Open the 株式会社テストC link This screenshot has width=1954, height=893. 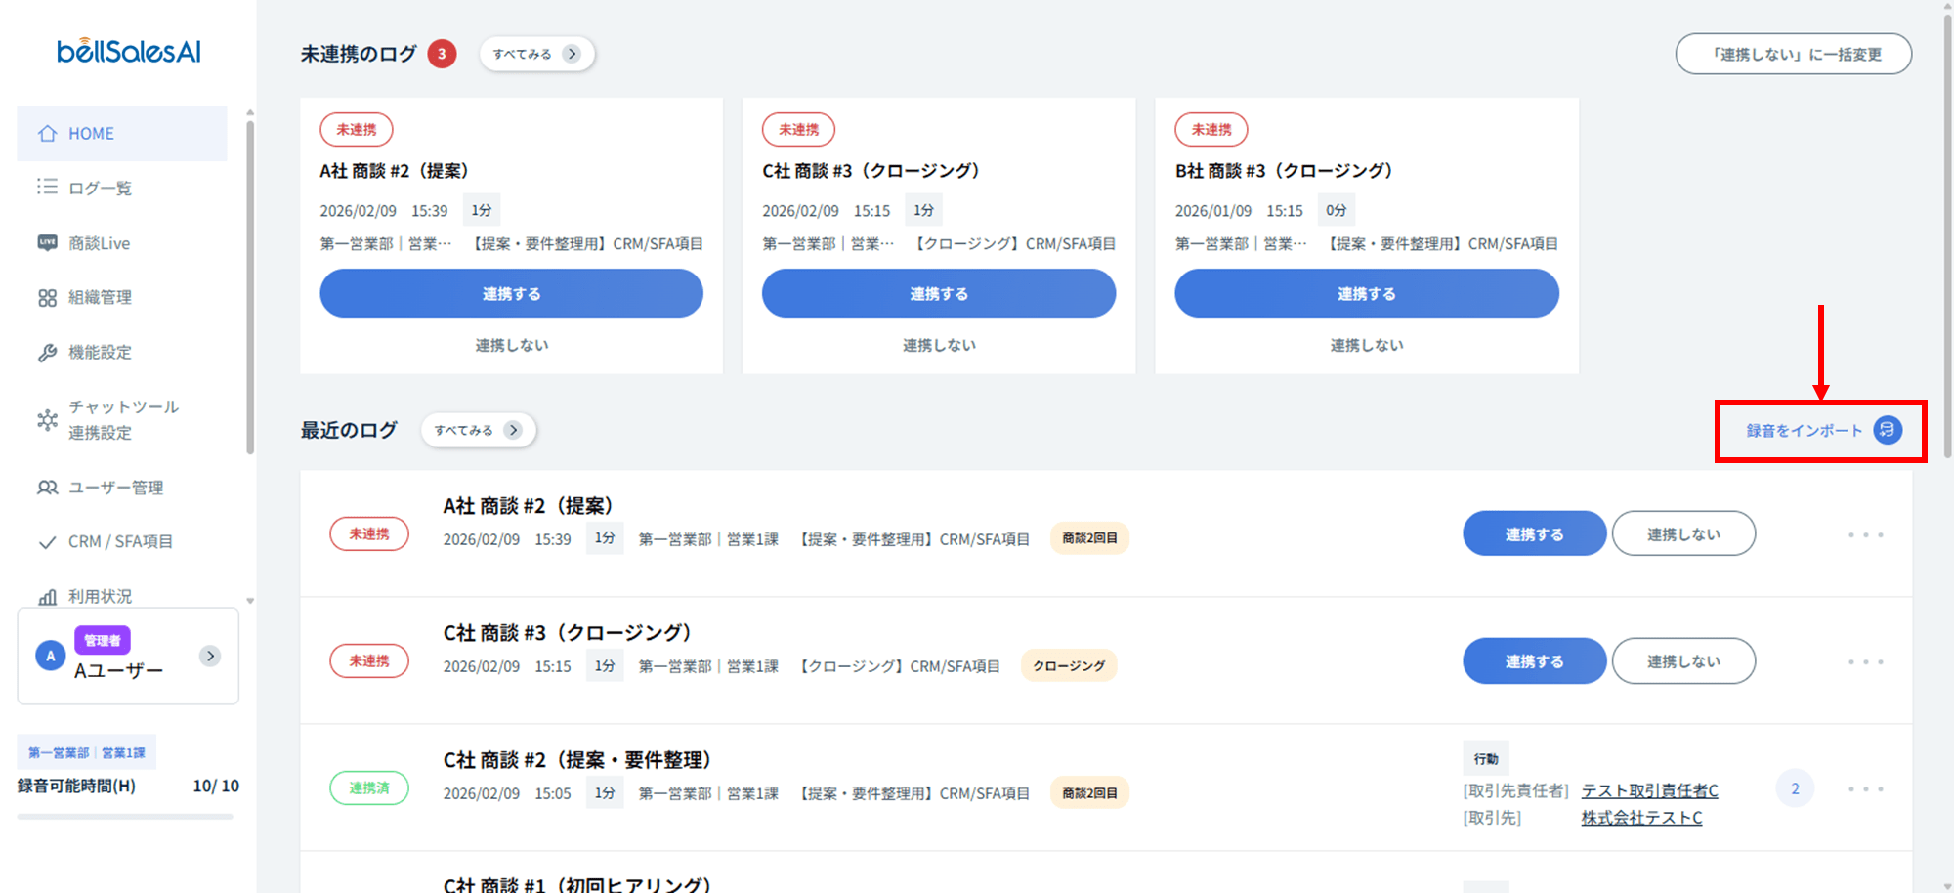pyautogui.click(x=1641, y=818)
